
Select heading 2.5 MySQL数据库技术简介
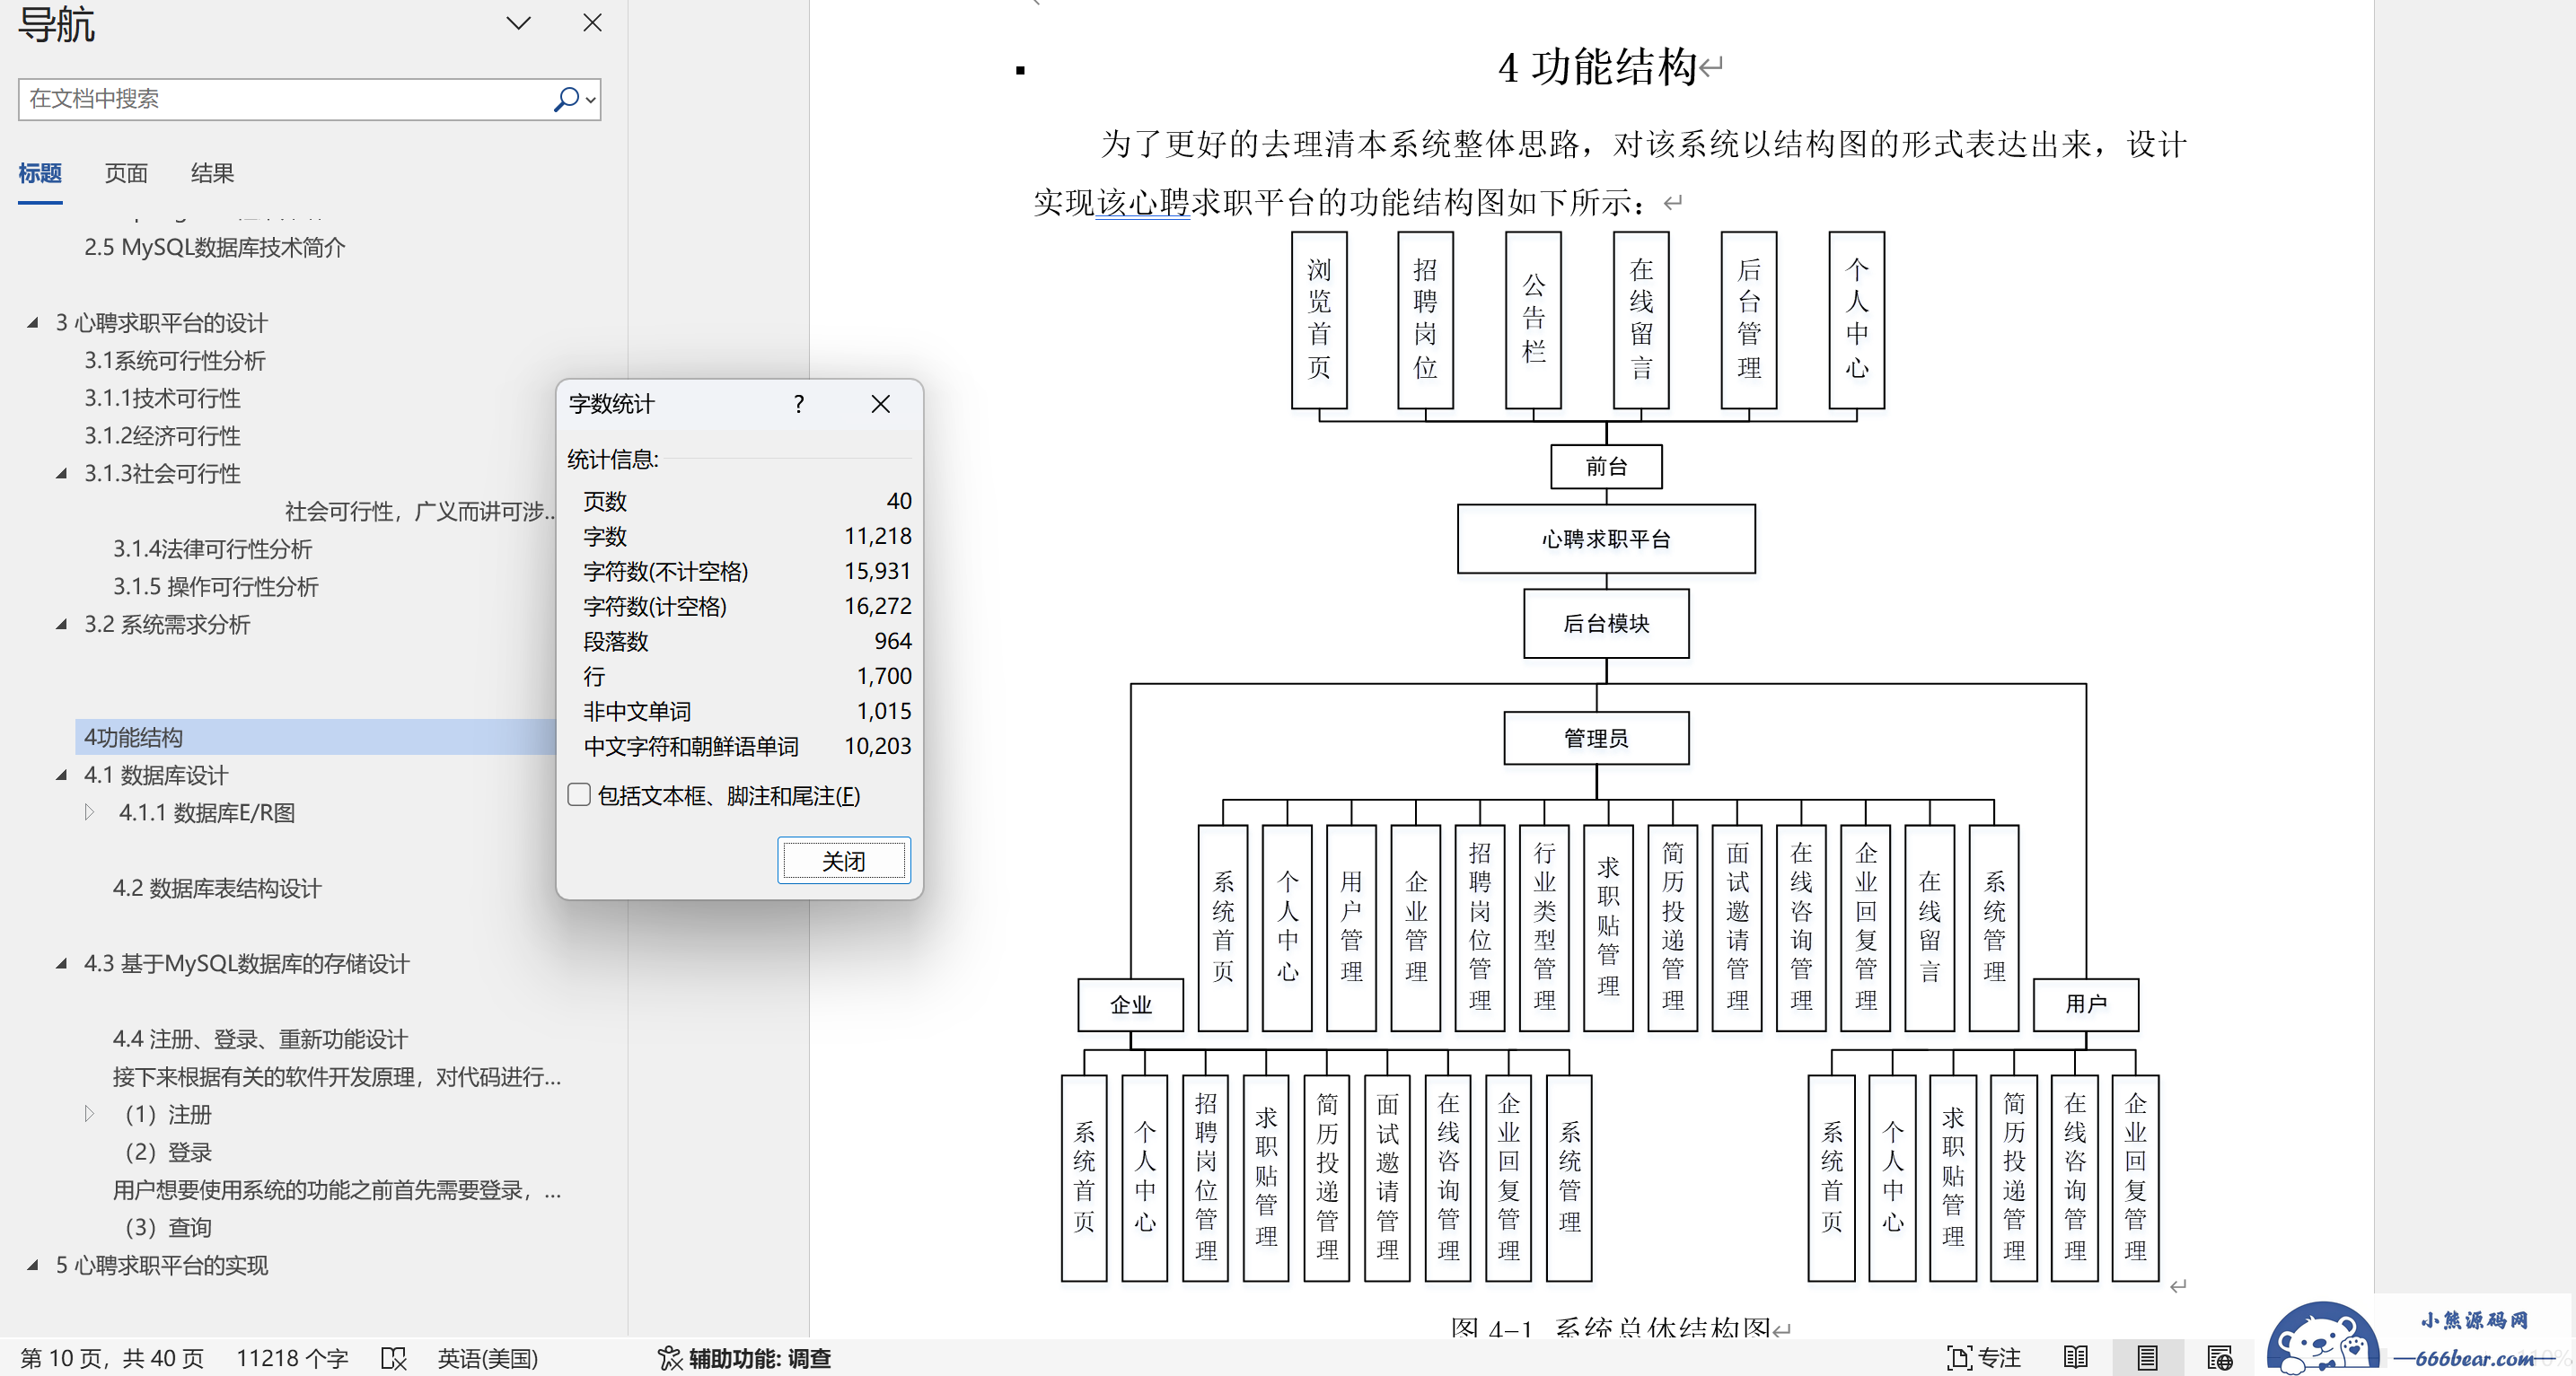[x=214, y=247]
